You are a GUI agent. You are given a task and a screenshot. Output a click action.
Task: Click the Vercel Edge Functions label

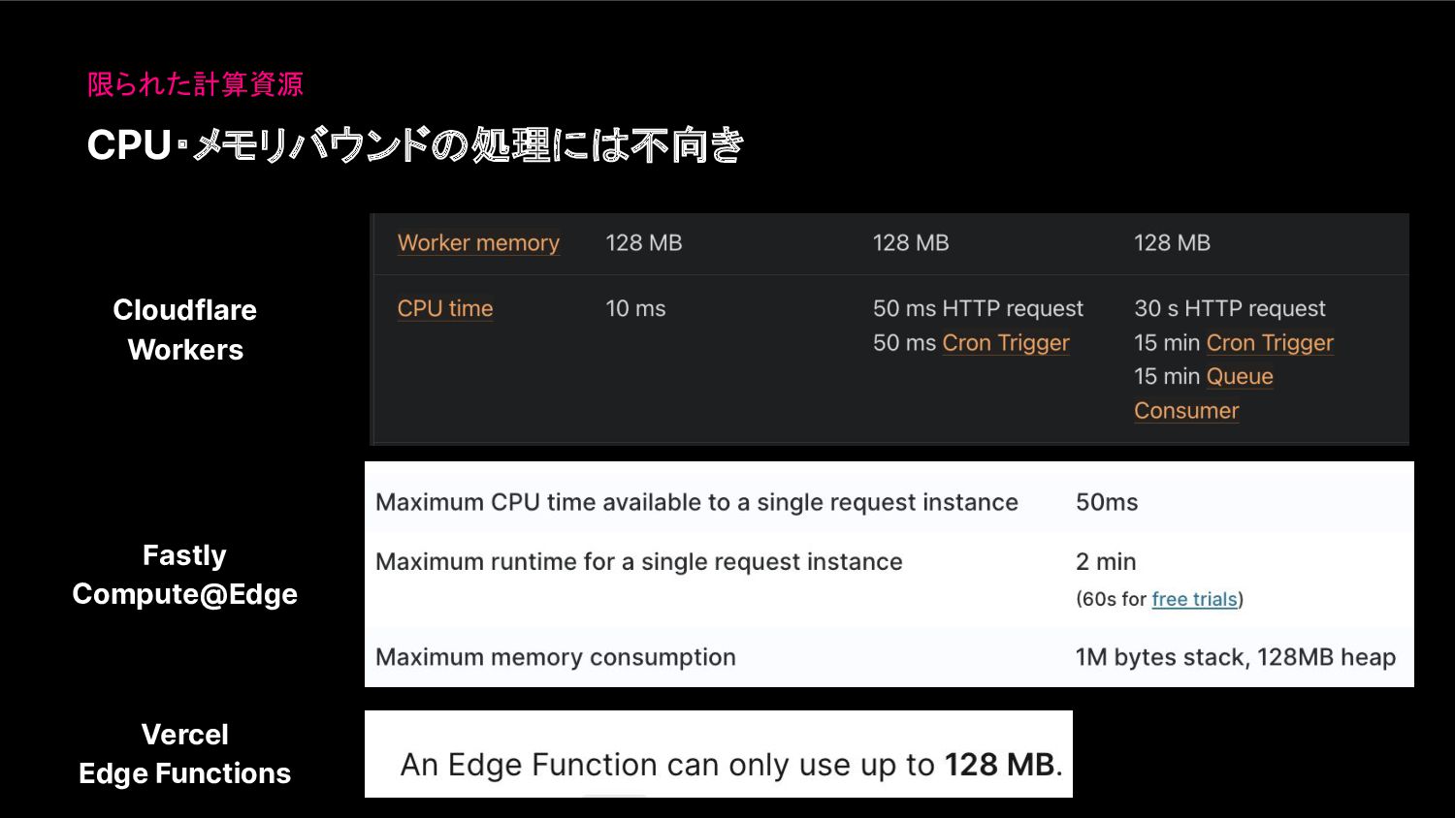pos(184,754)
